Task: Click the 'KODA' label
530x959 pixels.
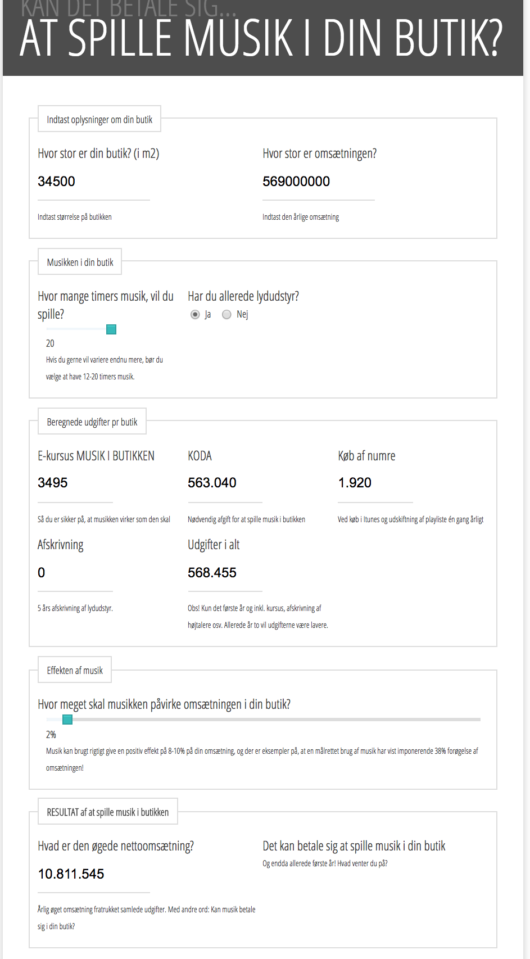Action: coord(200,456)
